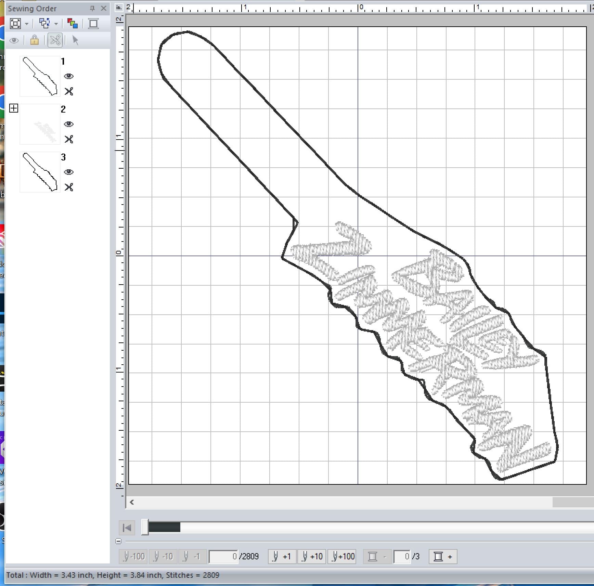
Task: Open the sewing order change dropdown arrow
Action: coord(56,24)
